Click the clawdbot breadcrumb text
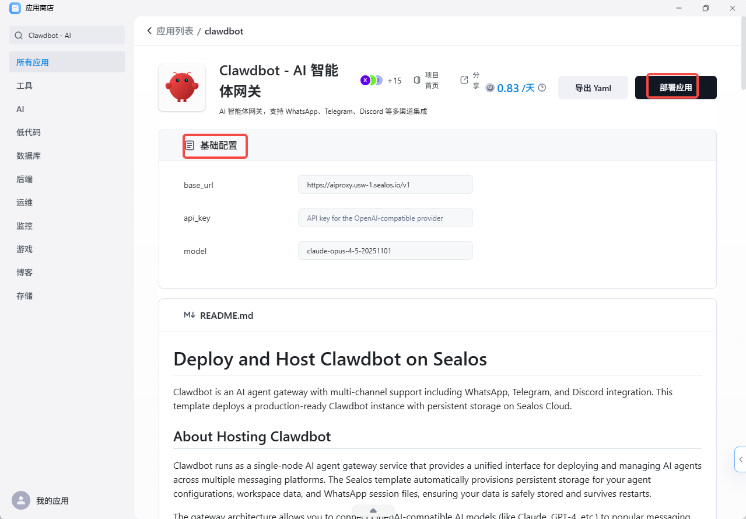Image resolution: width=746 pixels, height=519 pixels. coord(224,31)
